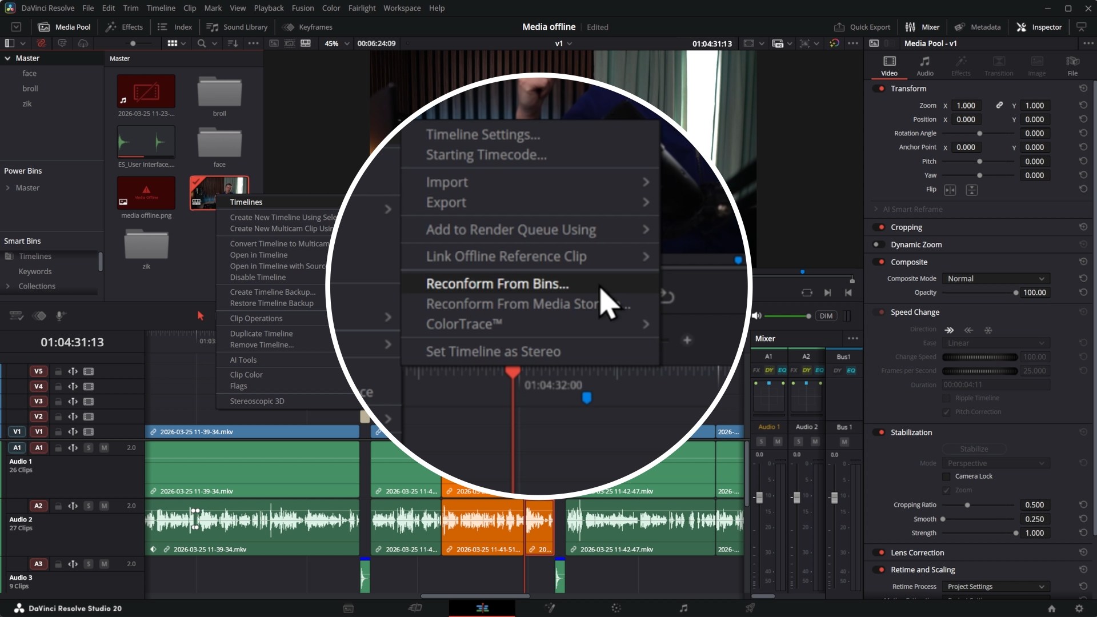The image size is (1097, 617).
Task: Click the voiceover microphone icon
Action: (x=60, y=316)
